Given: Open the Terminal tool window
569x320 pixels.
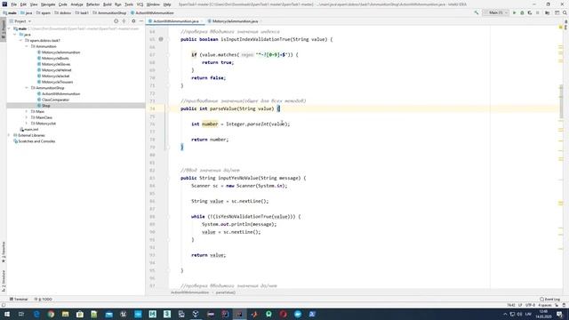Looking at the screenshot, I should click(19, 300).
